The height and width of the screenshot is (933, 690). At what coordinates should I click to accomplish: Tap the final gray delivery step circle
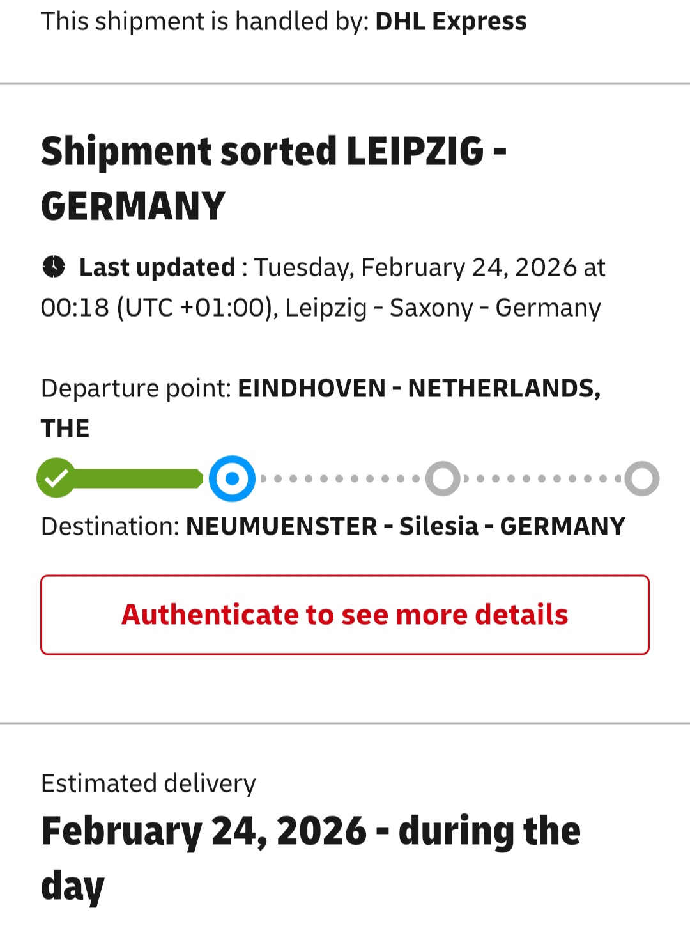pos(642,478)
